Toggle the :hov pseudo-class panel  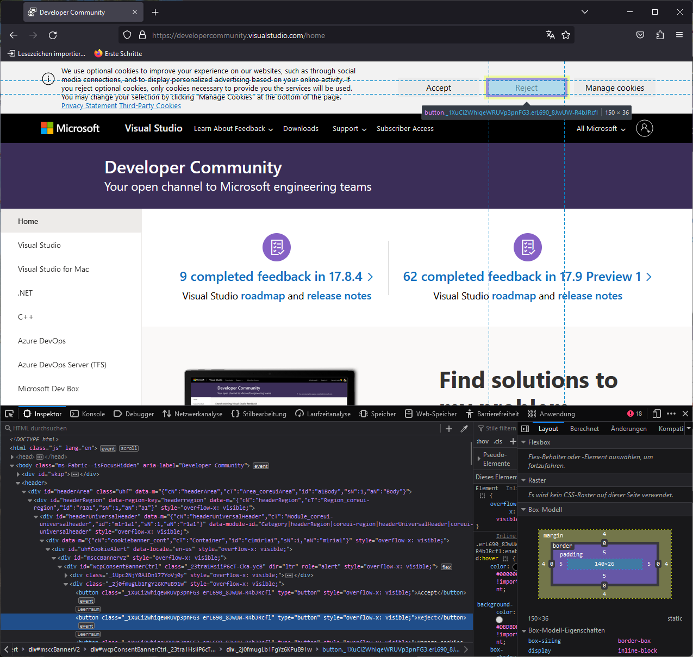pyautogui.click(x=482, y=441)
